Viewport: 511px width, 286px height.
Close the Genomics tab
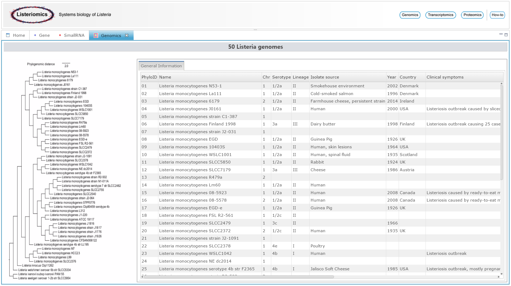tap(127, 35)
